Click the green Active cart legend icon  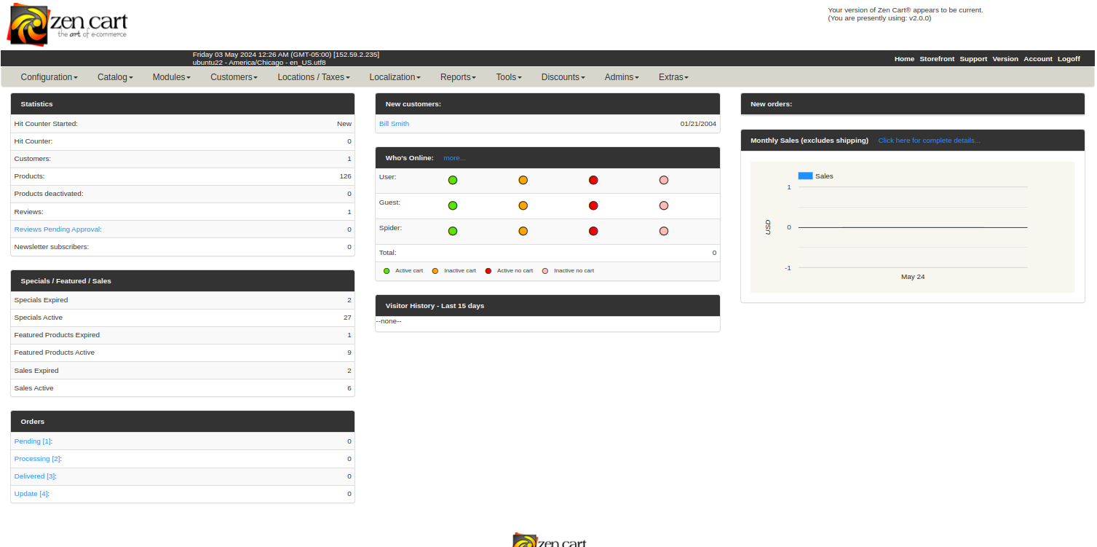point(387,271)
